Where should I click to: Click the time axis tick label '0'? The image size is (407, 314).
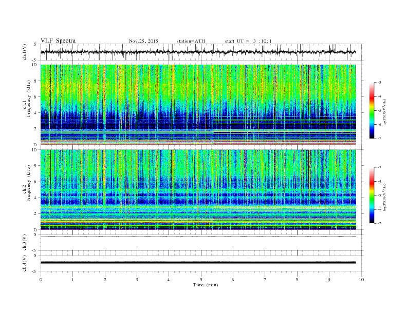click(x=41, y=280)
